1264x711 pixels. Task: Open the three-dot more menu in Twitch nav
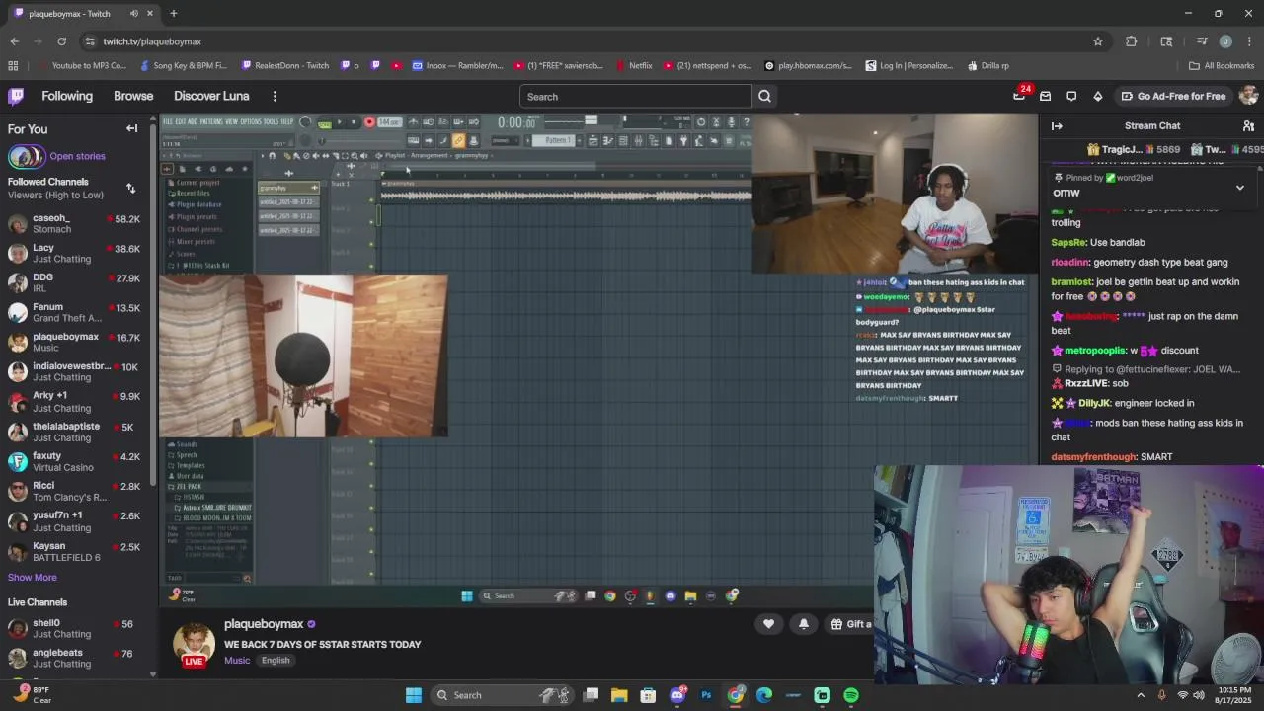coord(275,96)
